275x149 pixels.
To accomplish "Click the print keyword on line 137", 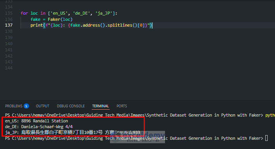I will (x=37, y=25).
